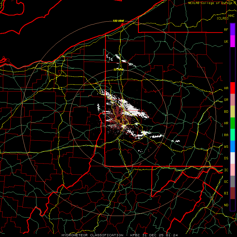
Task: Click the 'HA' legend label
Action: [x=226, y=88]
